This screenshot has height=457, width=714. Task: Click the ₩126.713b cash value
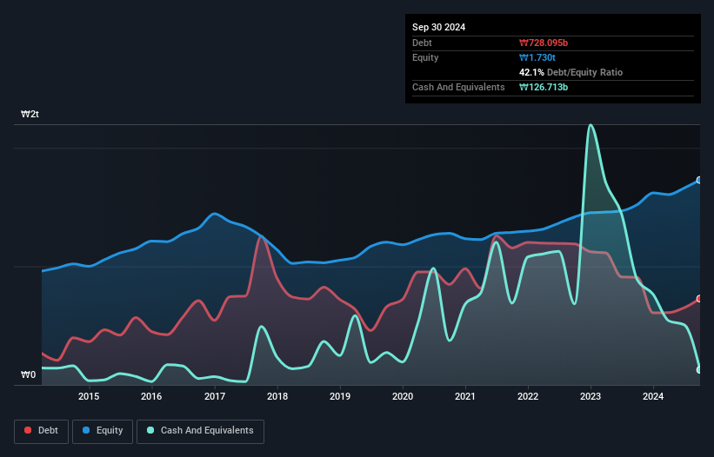pyautogui.click(x=544, y=87)
